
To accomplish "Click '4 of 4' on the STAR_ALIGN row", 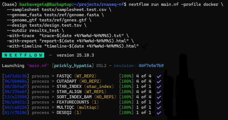I will click(x=144, y=92).
